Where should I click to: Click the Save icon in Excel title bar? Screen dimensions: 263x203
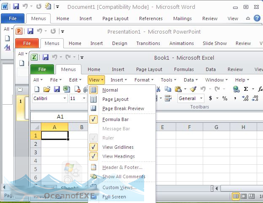(46, 57)
